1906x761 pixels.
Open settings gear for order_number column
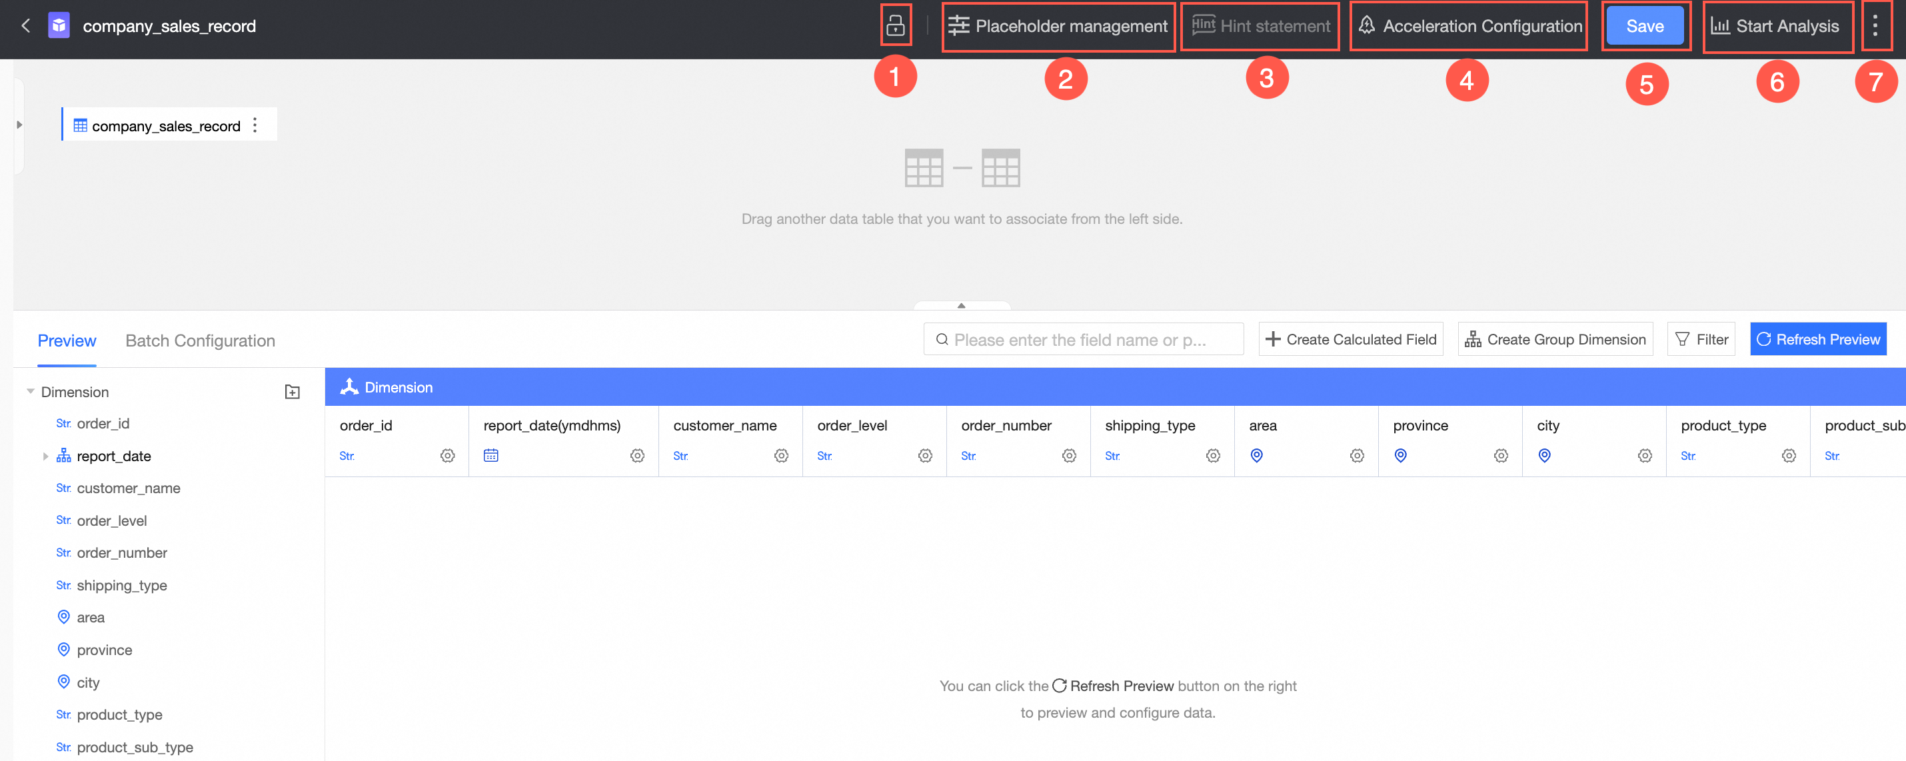(1069, 456)
